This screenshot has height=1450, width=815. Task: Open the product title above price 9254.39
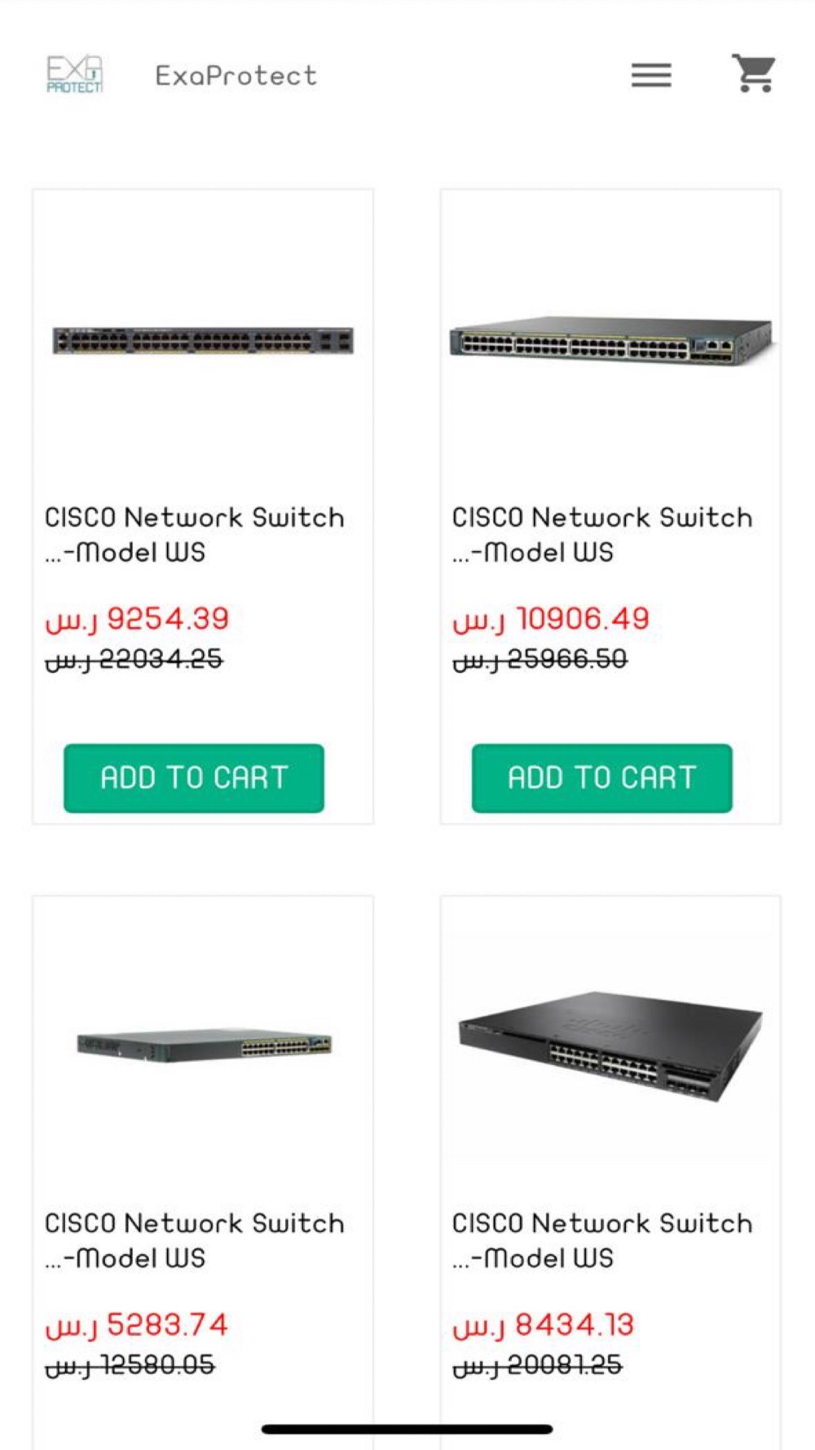click(195, 534)
